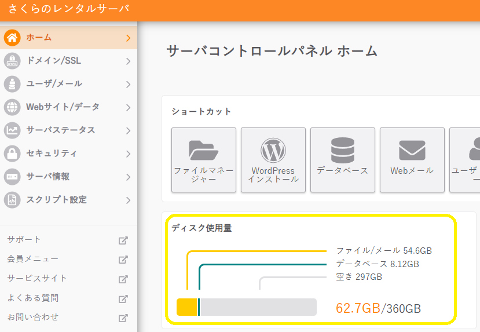Click the さくらのレンタルサーバ header title
The height and width of the screenshot is (332, 480).
coord(69,9)
